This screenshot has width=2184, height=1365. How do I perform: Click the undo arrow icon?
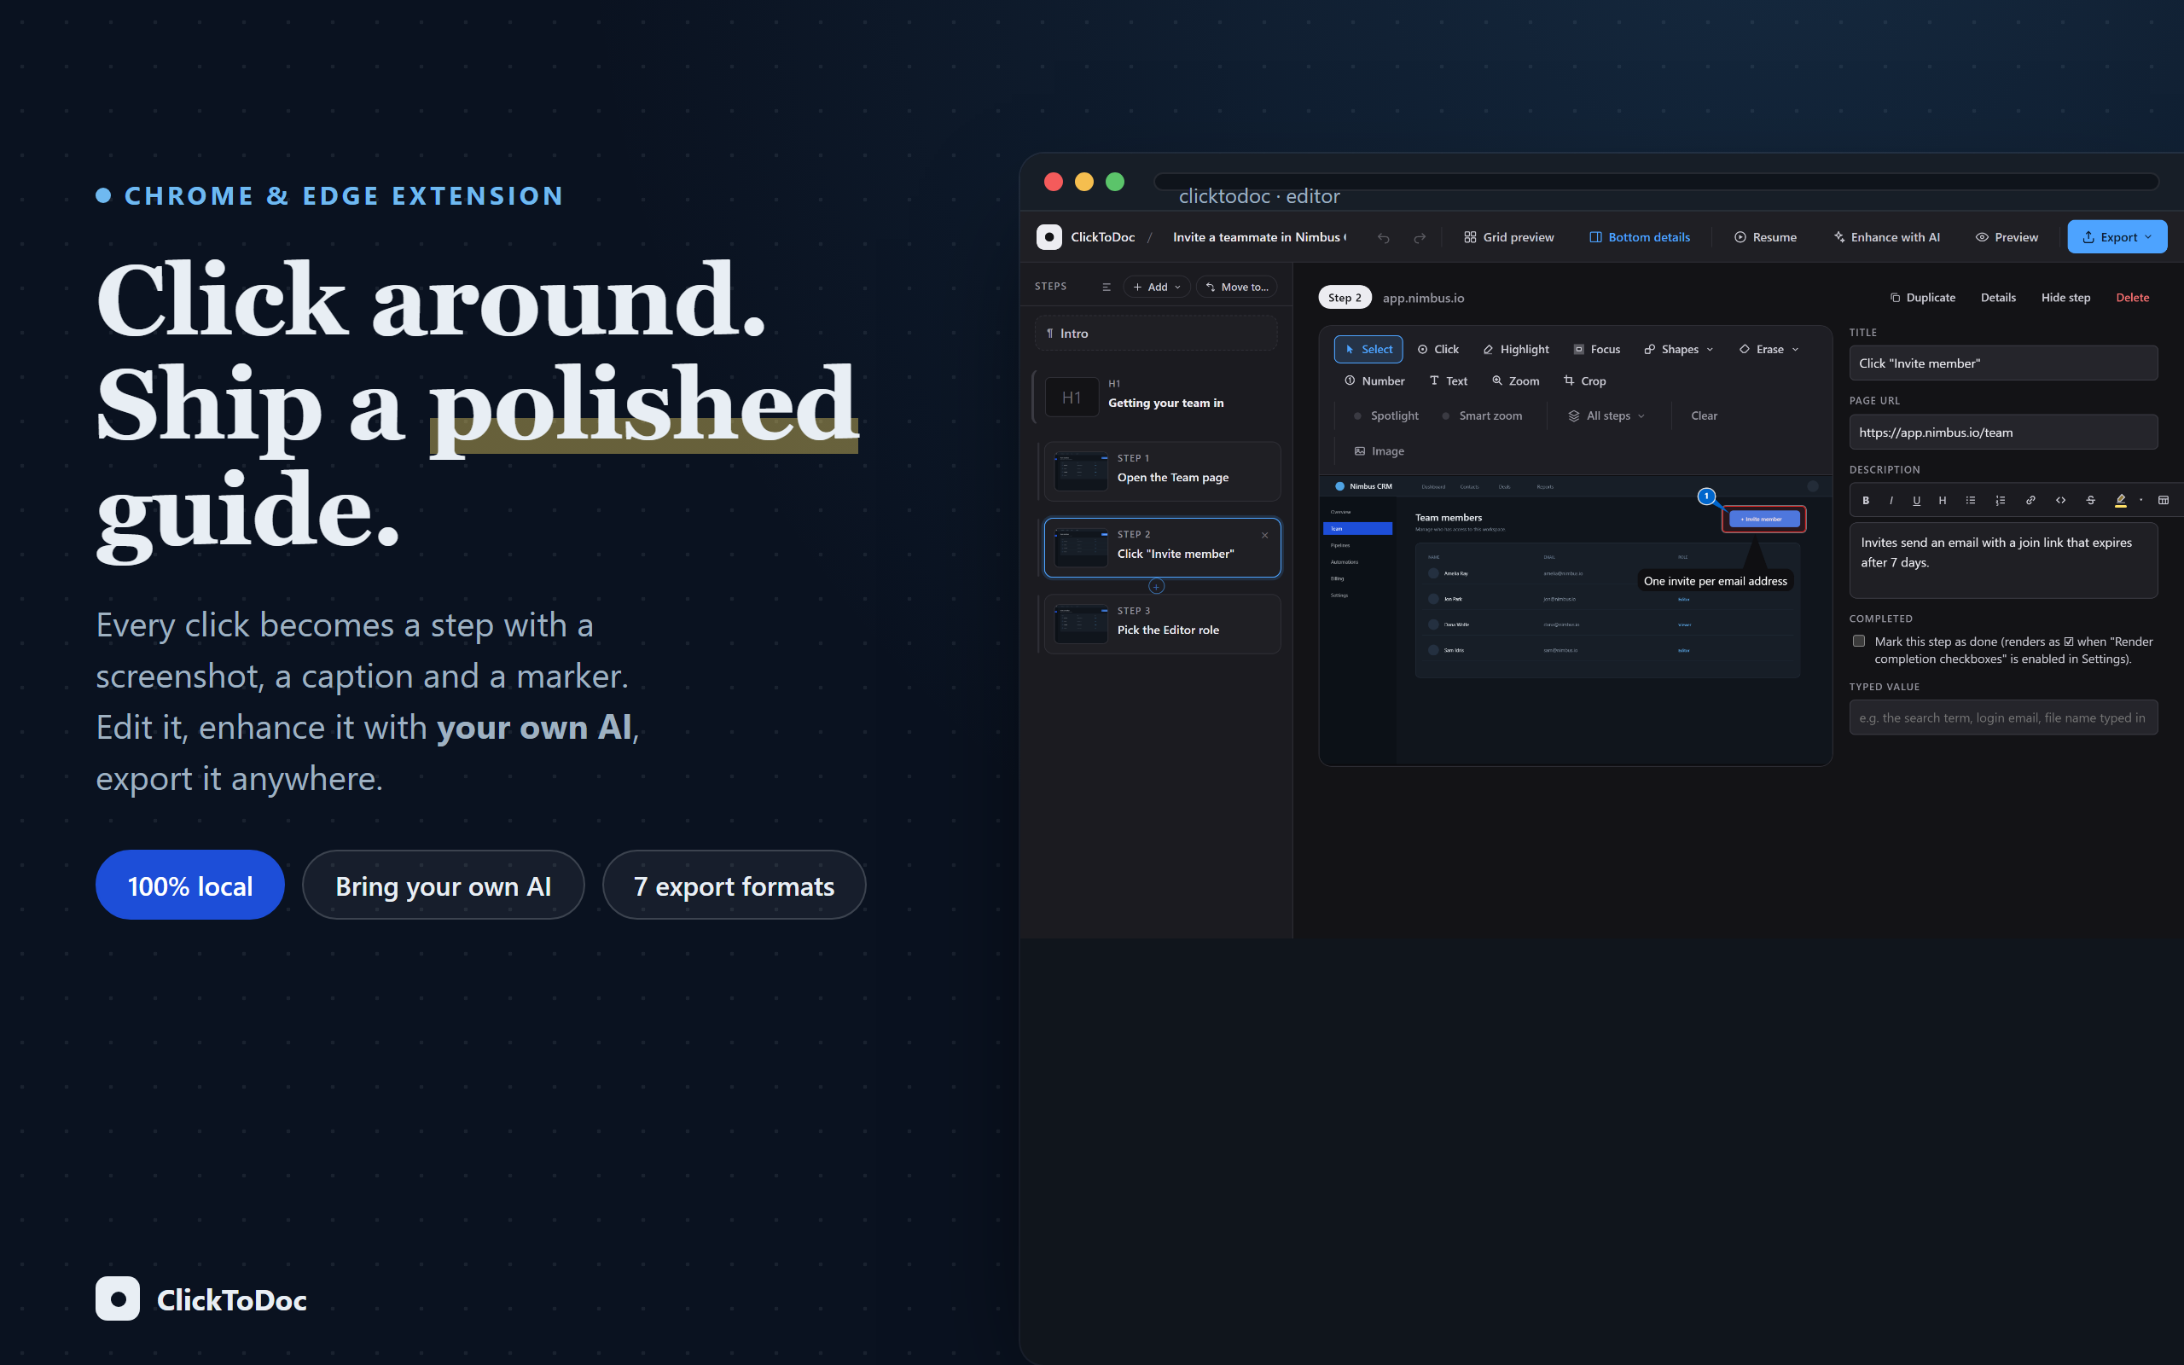pos(1384,237)
